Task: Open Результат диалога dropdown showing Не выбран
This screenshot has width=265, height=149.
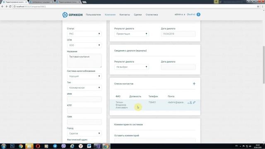Action: pyautogui.click(x=132, y=67)
